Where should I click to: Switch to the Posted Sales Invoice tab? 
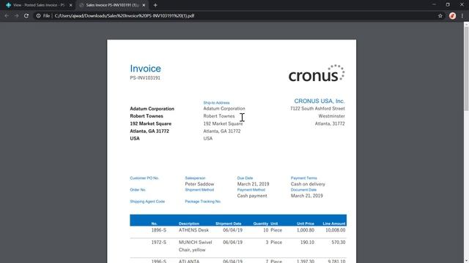[39, 5]
